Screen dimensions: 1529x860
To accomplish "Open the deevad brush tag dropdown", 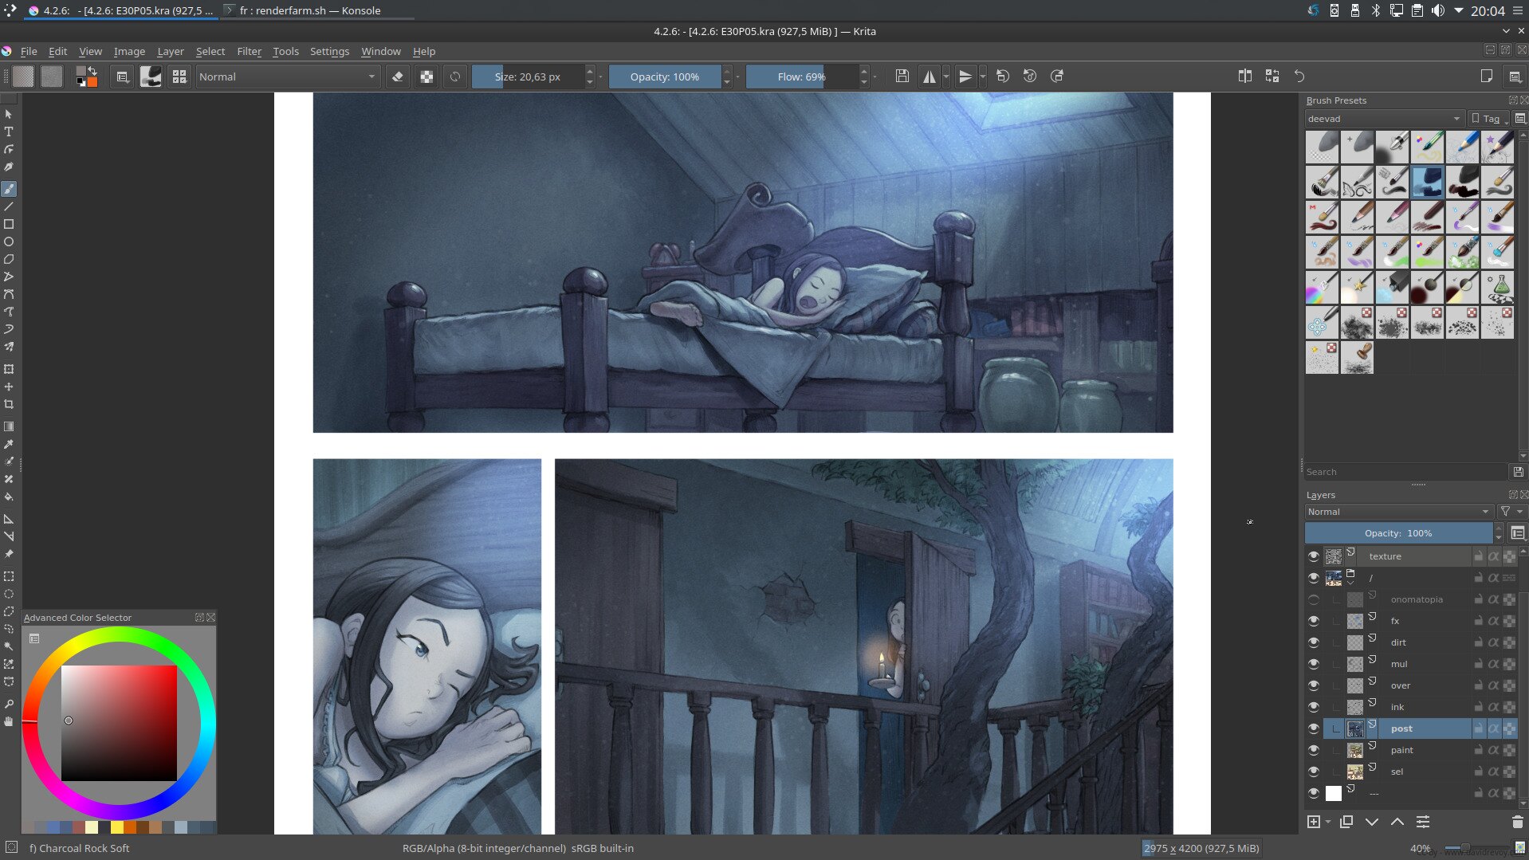I will coord(1383,119).
